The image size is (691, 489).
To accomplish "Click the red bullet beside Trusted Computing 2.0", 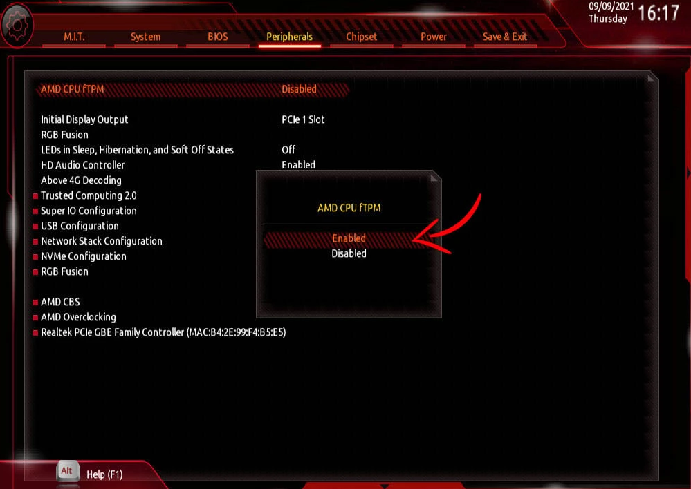I will [x=35, y=196].
